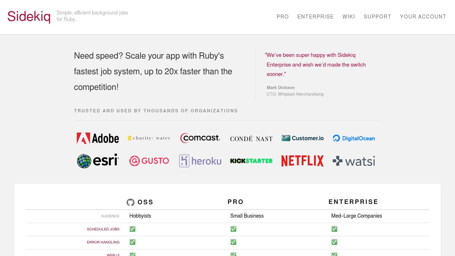Click the DigitalOcean logo
This screenshot has width=455, height=256.
pyautogui.click(x=354, y=138)
